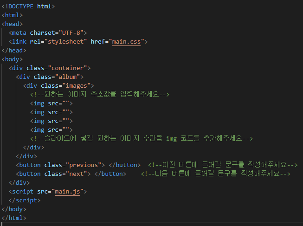Click the div class="images" line
Viewport: 303px width, 226px height.
58,86
